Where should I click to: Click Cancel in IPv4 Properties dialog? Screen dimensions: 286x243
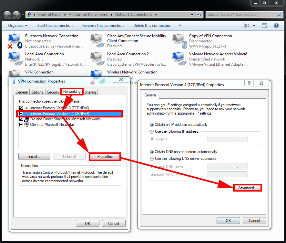tap(254, 220)
